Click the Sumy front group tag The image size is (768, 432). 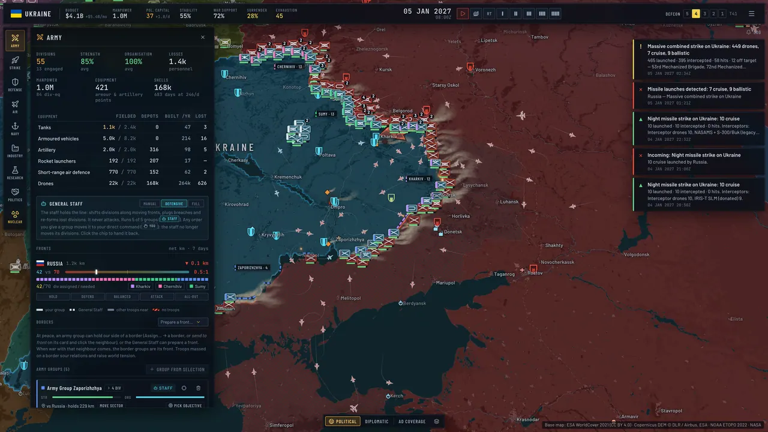[198, 286]
